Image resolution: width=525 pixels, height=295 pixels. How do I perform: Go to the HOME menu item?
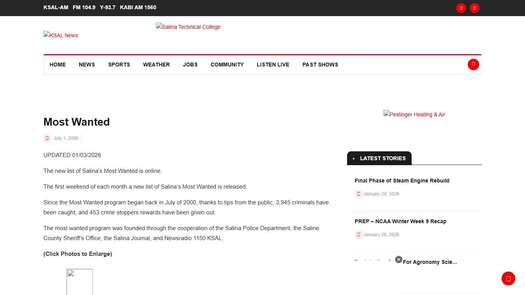[x=58, y=65]
